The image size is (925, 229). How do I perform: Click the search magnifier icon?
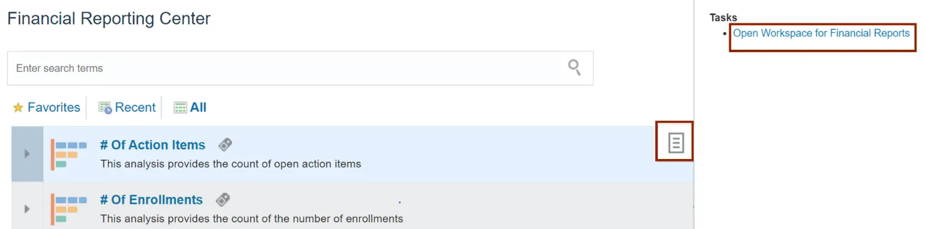574,68
